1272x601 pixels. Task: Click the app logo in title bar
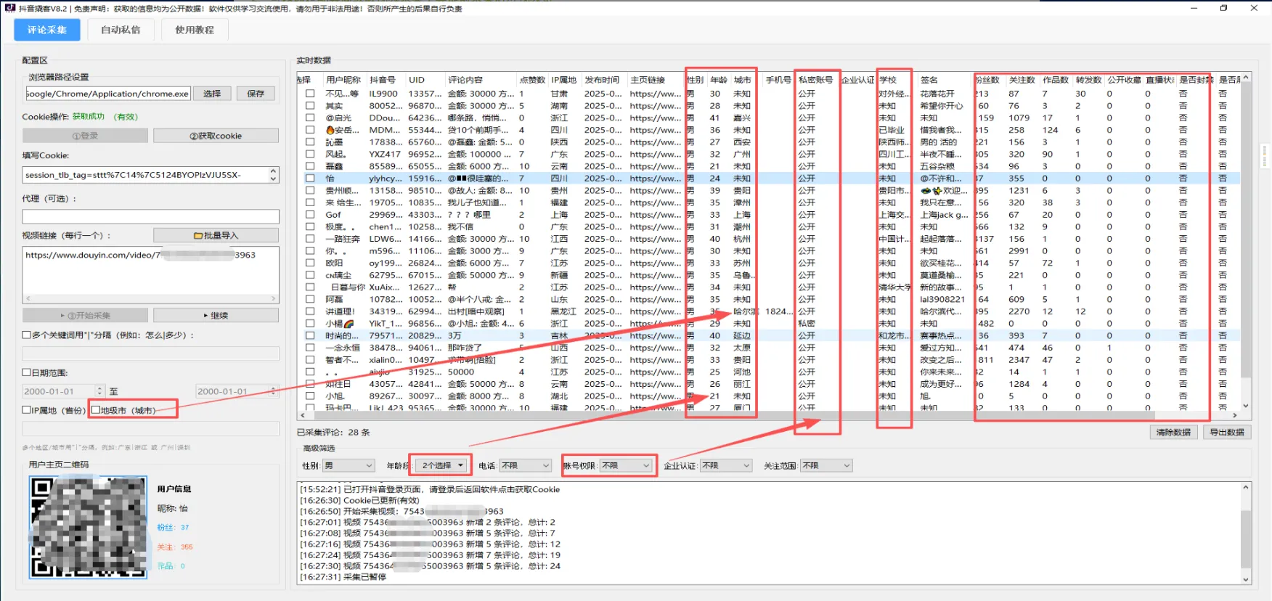tap(9, 9)
